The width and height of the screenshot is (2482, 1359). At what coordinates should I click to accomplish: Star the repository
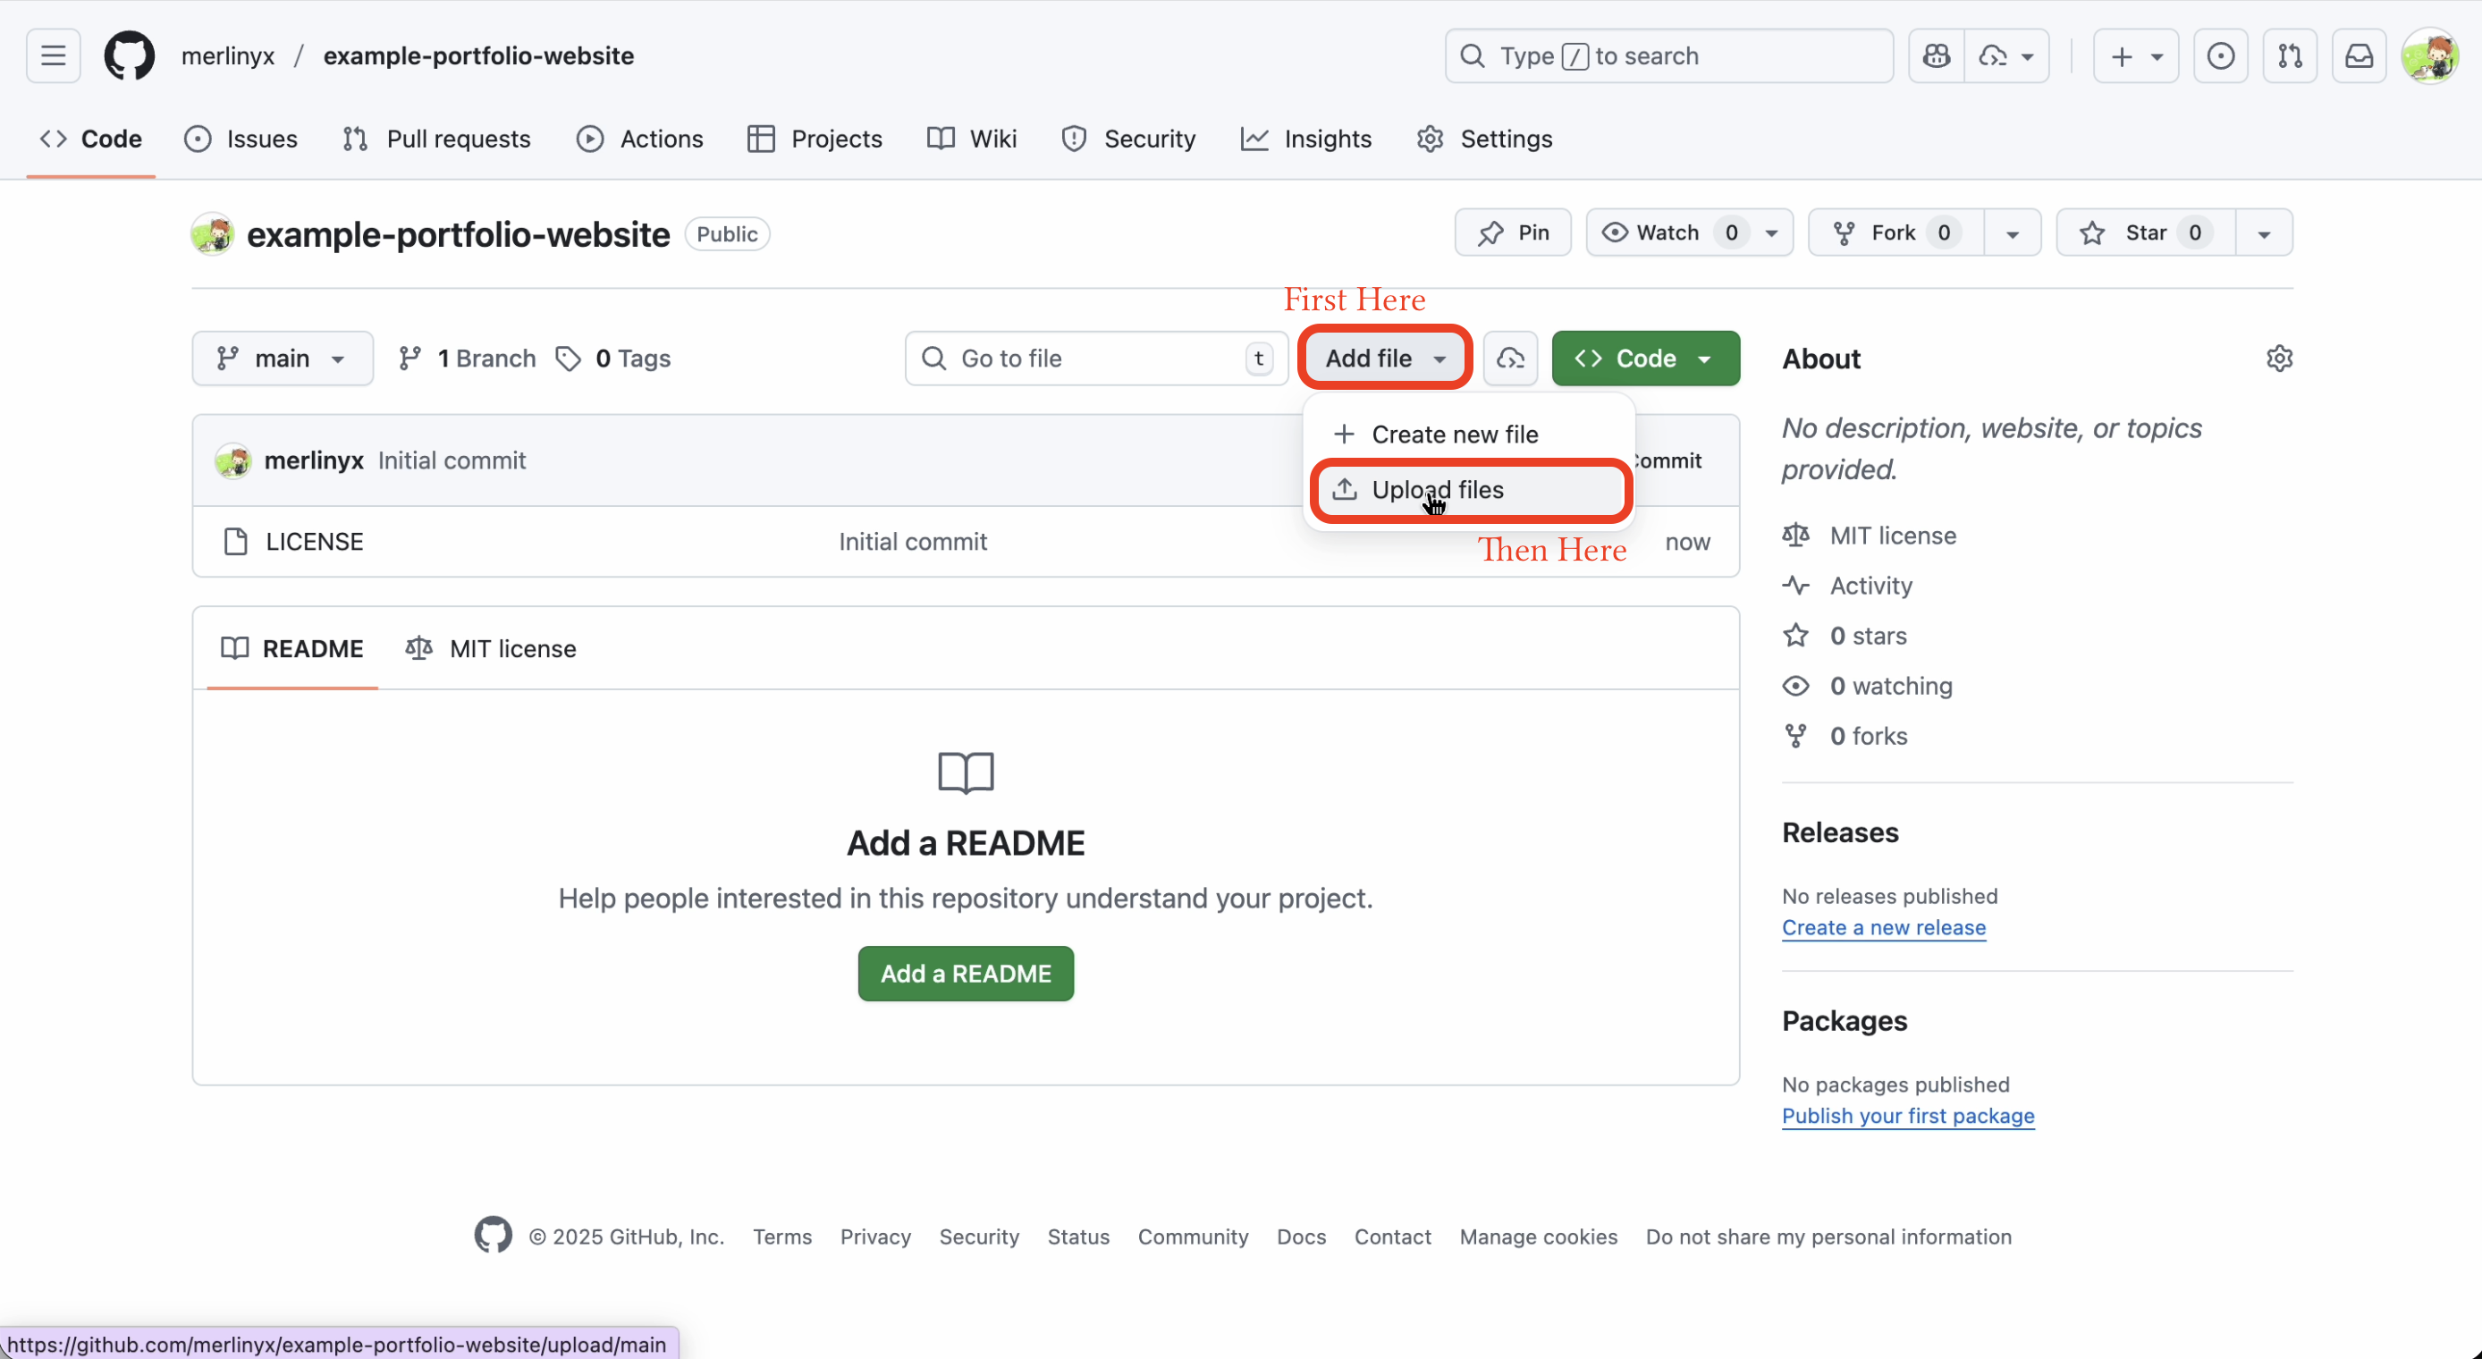click(2145, 232)
